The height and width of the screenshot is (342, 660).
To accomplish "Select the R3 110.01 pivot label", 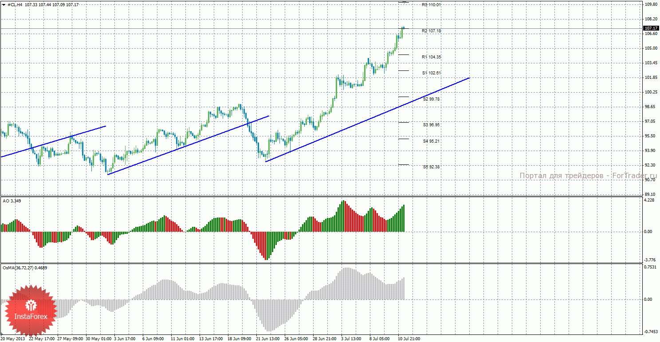I will 431,5.
